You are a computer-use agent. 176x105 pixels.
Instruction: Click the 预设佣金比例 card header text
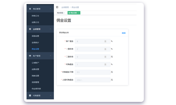coord(64,33)
